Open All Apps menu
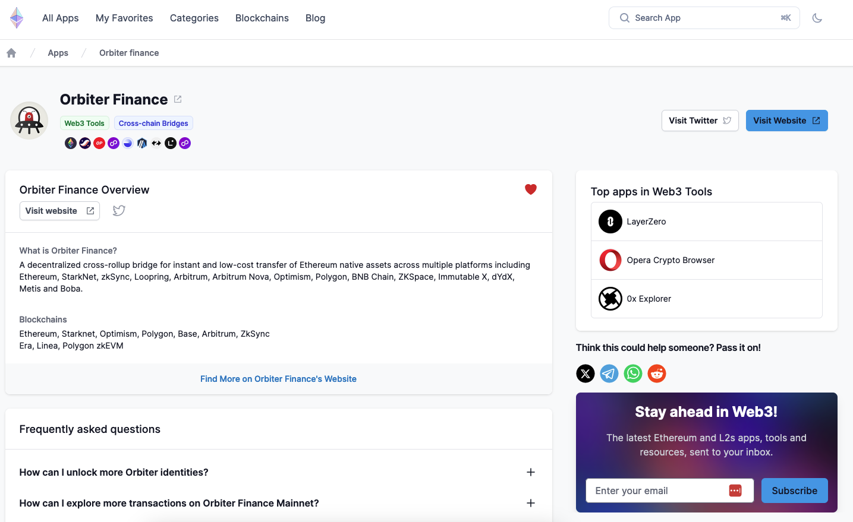The height and width of the screenshot is (522, 853). 61,18
